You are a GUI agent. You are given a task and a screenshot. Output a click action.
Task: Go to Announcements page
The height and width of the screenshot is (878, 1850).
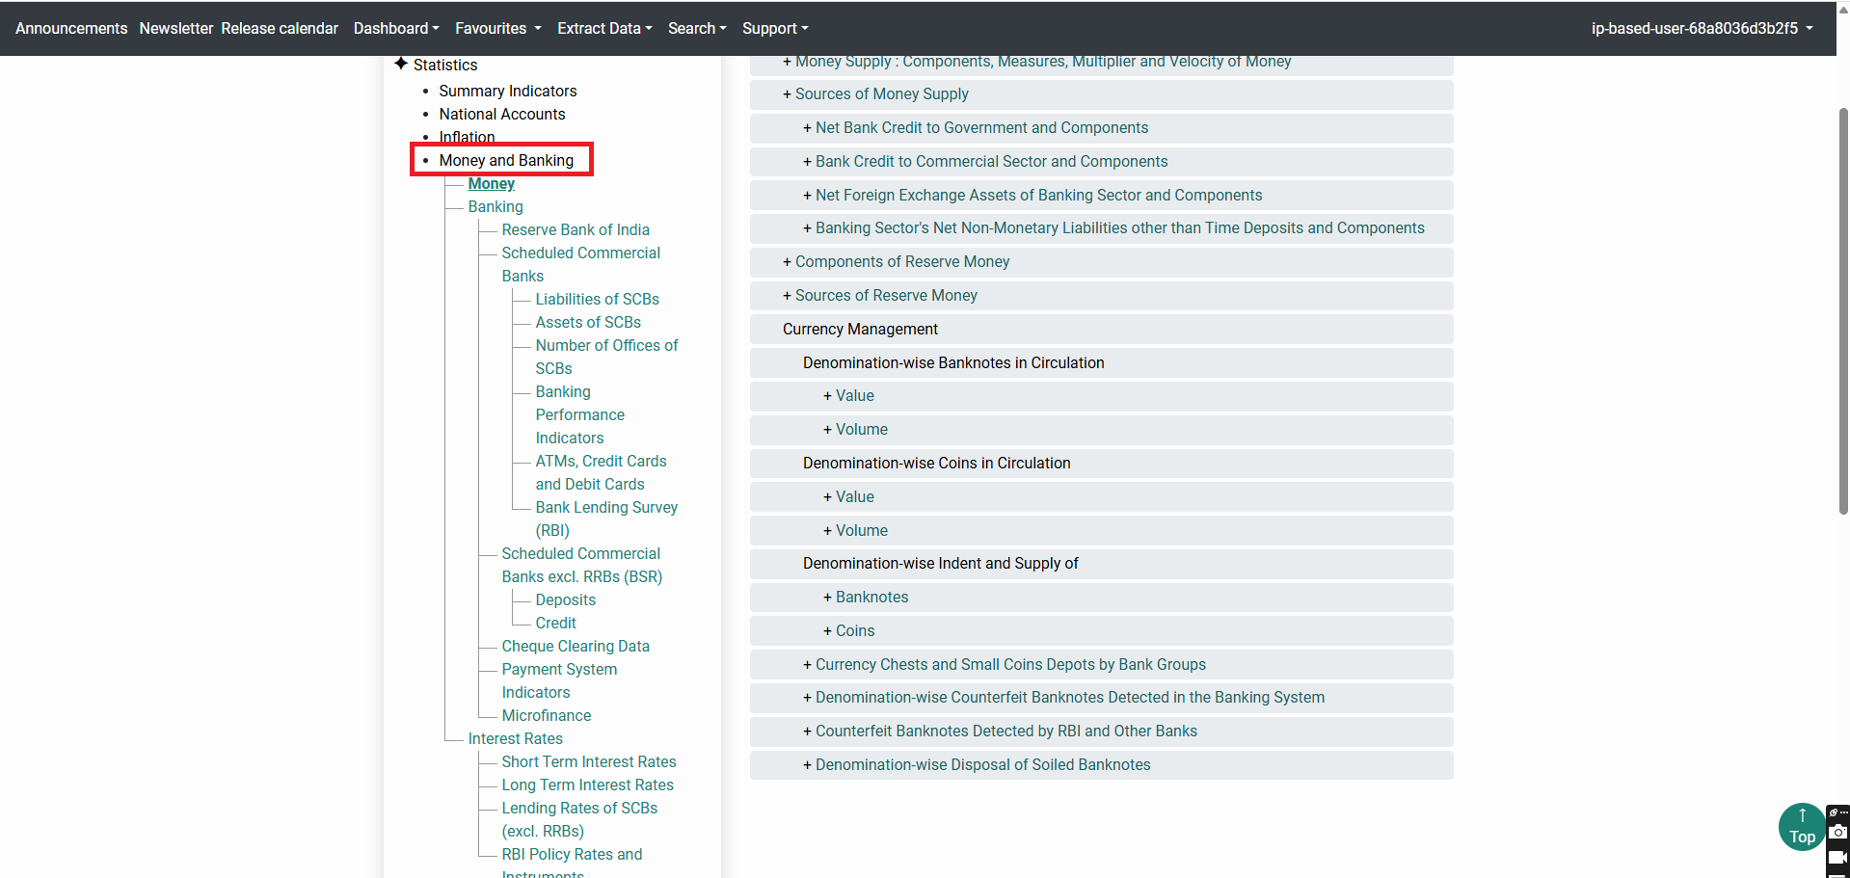click(x=71, y=29)
